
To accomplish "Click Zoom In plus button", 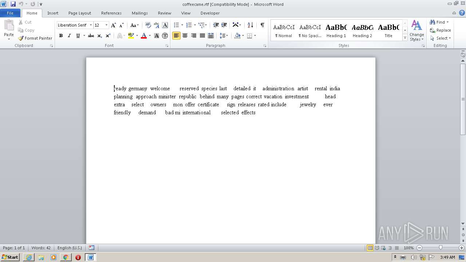I will pos(462,248).
